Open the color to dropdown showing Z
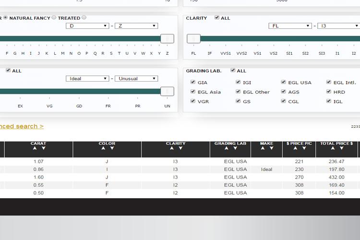Image resolution: width=360 pixels, height=240 pixels. point(136,26)
